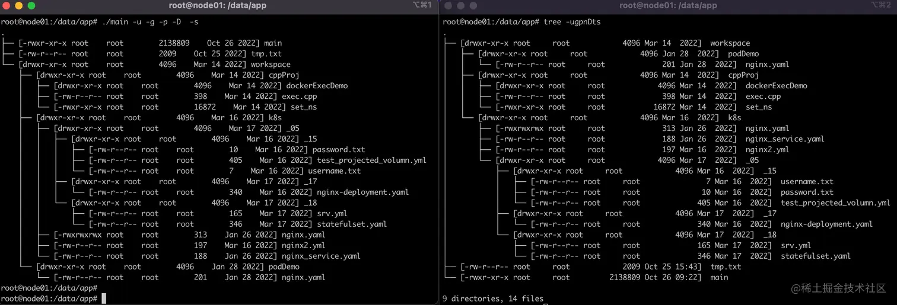Select main file name in tree output

pos(718,278)
